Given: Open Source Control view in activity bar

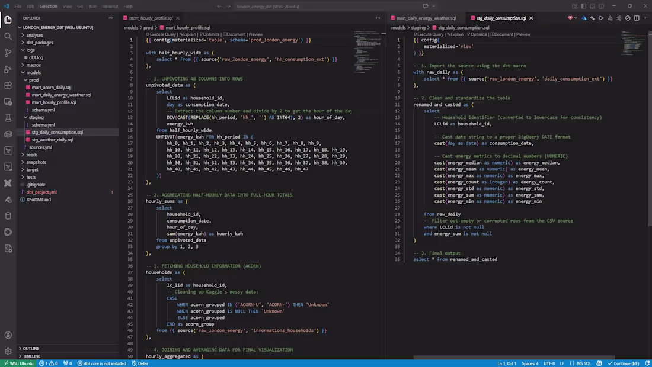Looking at the screenshot, I should [8, 53].
